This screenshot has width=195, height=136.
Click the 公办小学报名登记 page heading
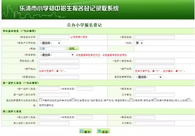click(x=84, y=25)
